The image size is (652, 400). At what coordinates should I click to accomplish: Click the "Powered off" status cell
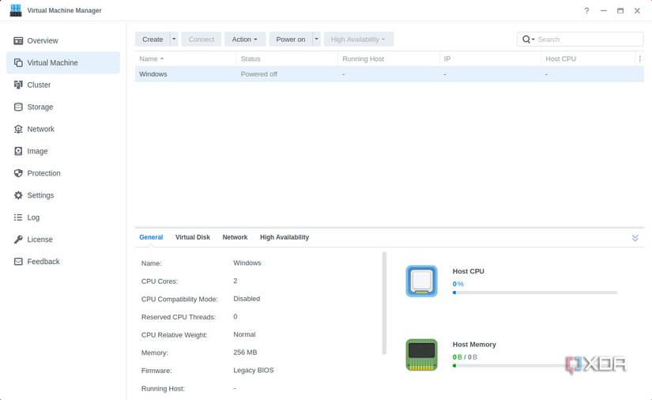(258, 74)
